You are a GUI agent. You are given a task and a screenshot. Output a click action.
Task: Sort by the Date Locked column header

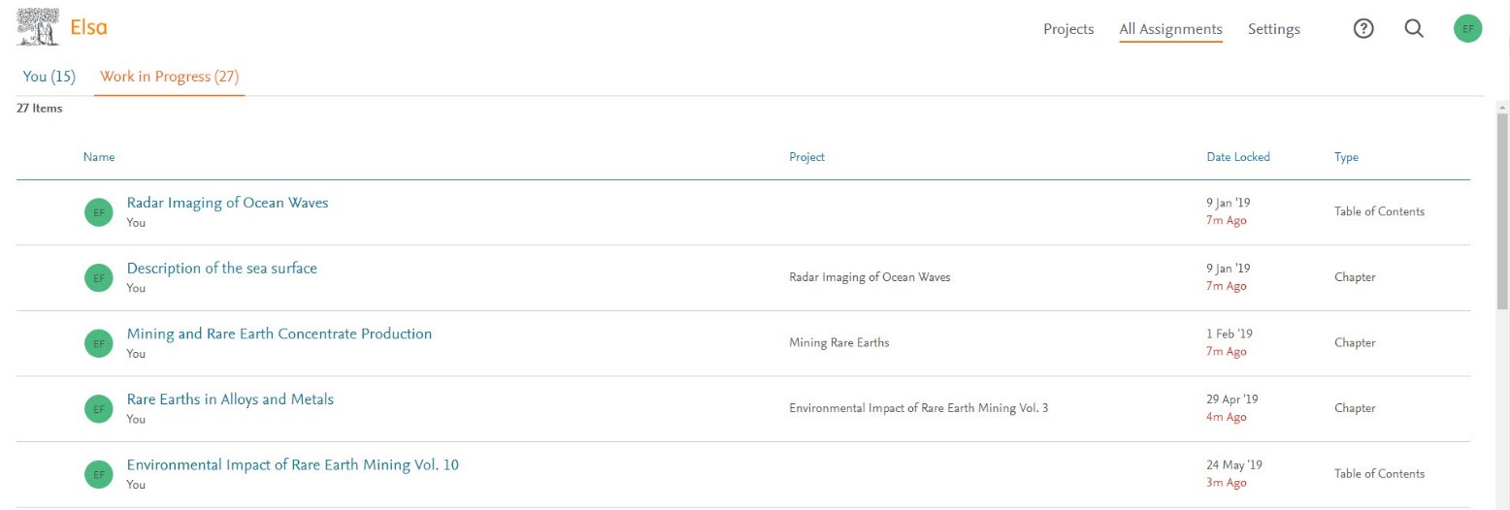(x=1237, y=157)
